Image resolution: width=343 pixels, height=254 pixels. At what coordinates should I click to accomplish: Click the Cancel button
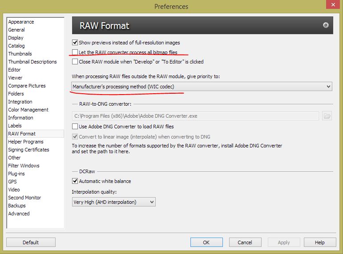245,242
